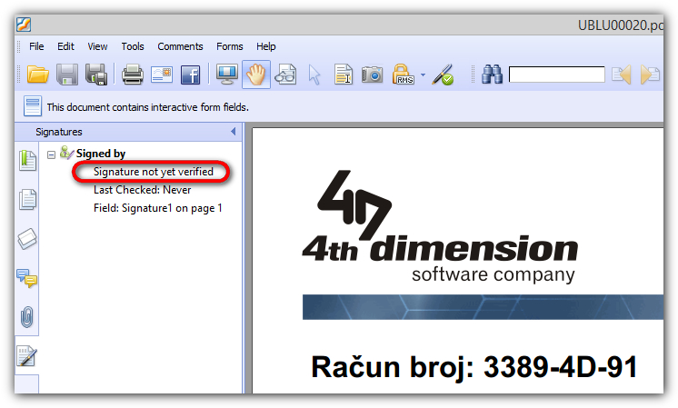The image size is (678, 408).
Task: Click the Save floppy disk icon
Action: pyautogui.click(x=67, y=75)
